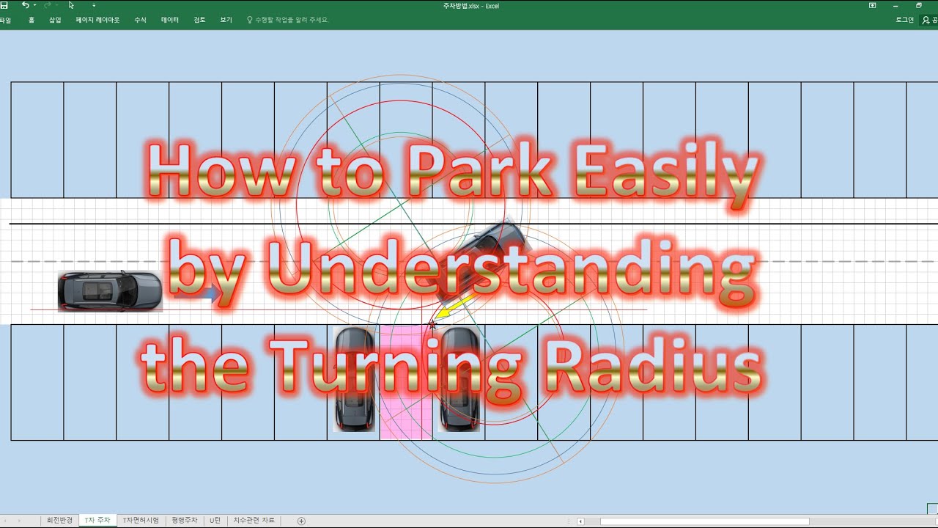Screen dimensions: 938x528
Task: Select the car image in the driving lane
Action: pyautogui.click(x=110, y=290)
